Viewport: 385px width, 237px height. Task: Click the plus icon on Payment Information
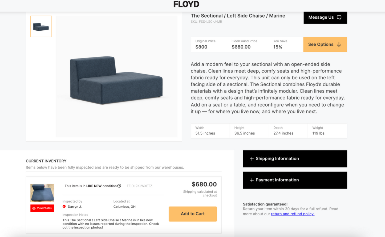pyautogui.click(x=252, y=180)
